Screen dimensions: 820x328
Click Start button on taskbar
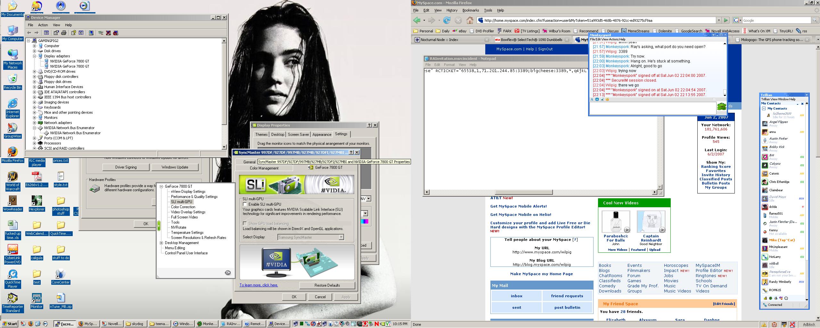point(10,324)
